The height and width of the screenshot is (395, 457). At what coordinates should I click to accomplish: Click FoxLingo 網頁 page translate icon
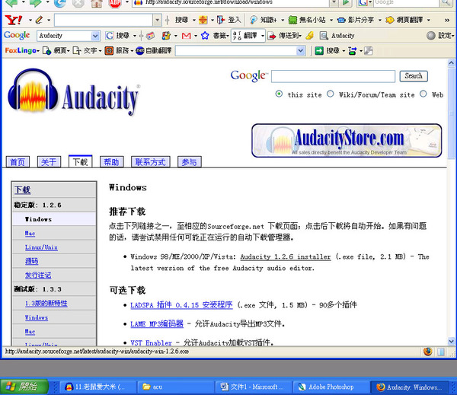(x=46, y=51)
